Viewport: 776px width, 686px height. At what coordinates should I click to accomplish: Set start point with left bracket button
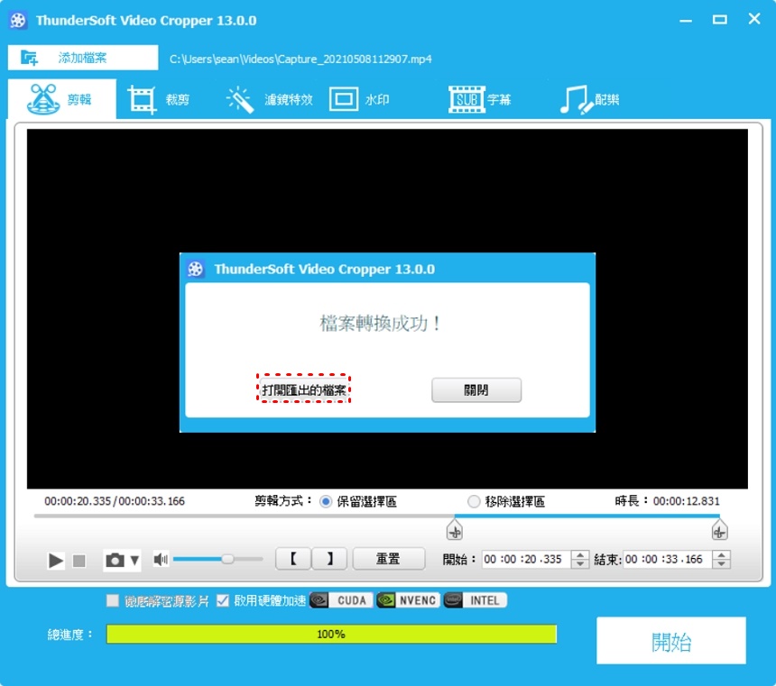coord(292,559)
